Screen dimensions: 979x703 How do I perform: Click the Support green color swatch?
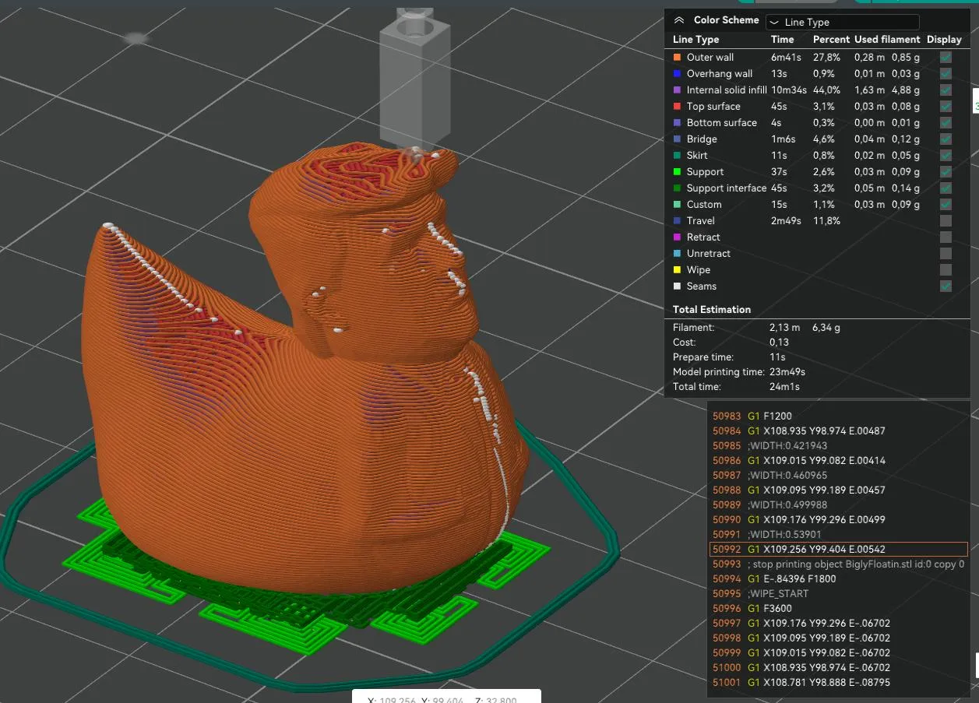coord(677,171)
